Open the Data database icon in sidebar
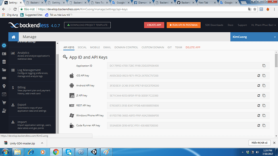 pyautogui.click(x=4, y=62)
